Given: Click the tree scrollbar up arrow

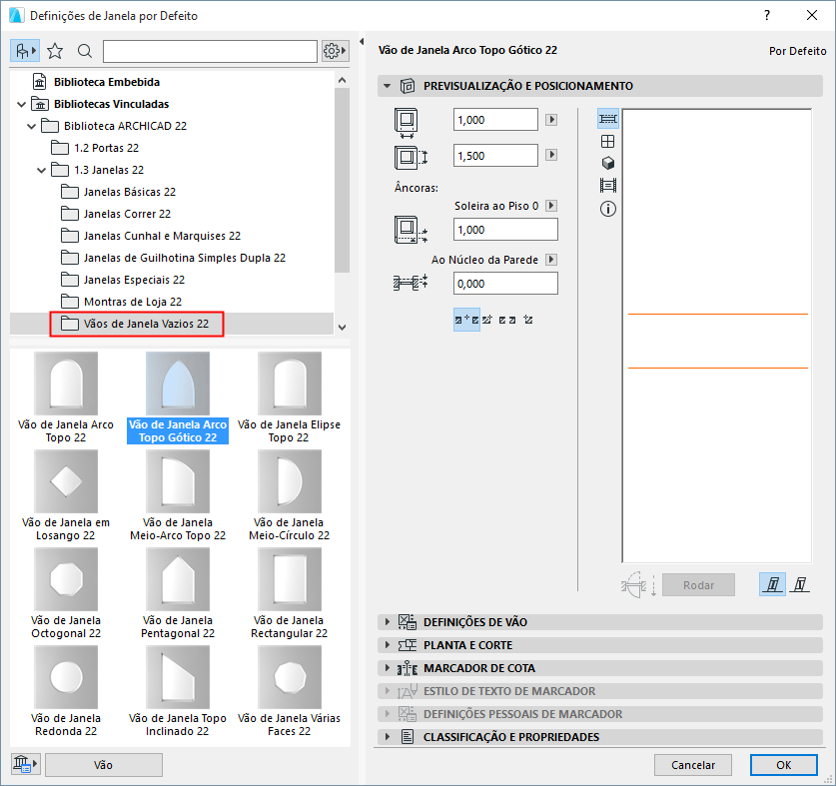Looking at the screenshot, I should [343, 80].
